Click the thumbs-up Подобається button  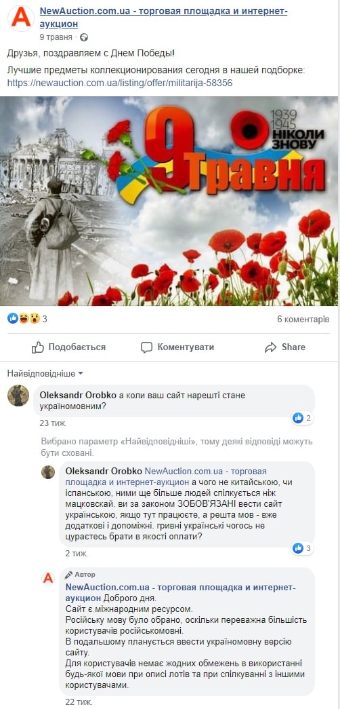pos(68,347)
